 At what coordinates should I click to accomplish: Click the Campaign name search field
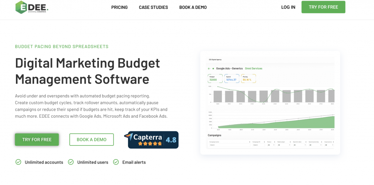229,145
